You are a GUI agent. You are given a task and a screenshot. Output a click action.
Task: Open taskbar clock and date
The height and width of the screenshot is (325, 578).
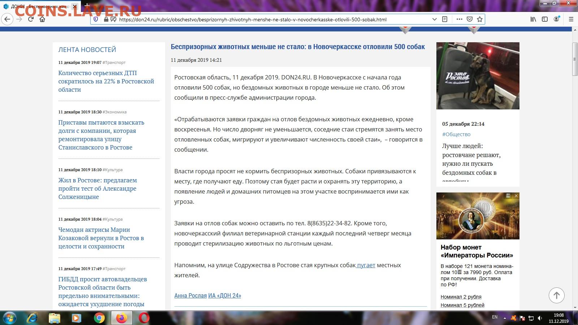tap(558, 318)
